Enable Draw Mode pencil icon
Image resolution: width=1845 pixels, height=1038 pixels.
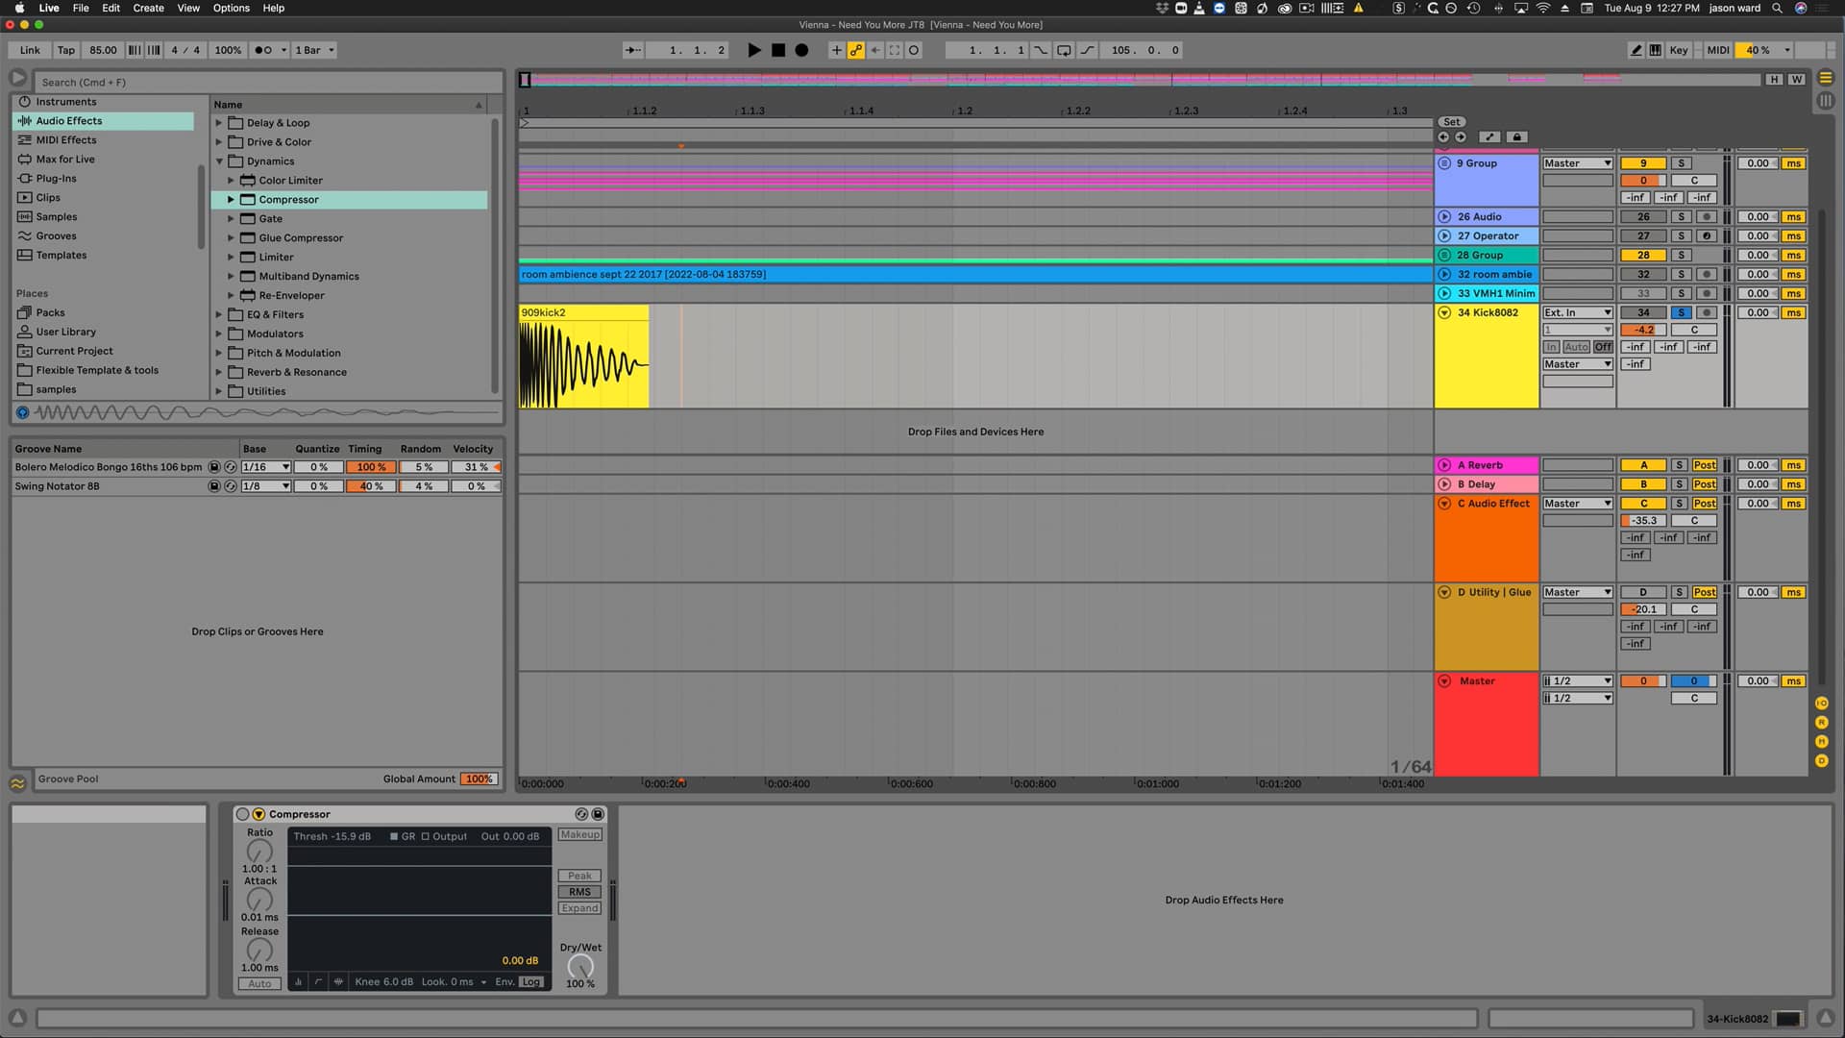[x=1636, y=50]
